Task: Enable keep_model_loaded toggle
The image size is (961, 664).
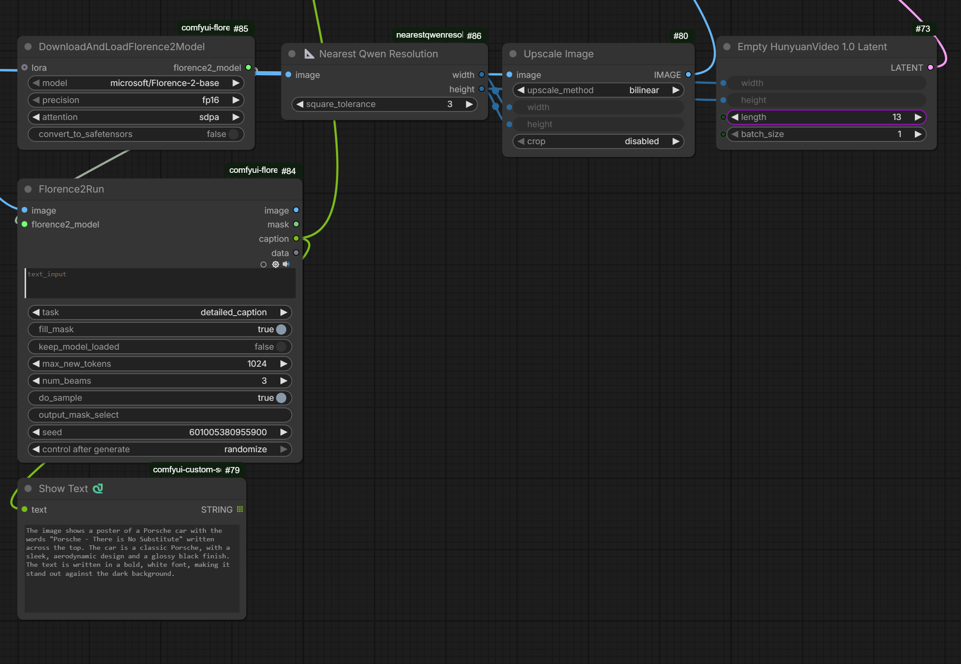Action: (281, 347)
